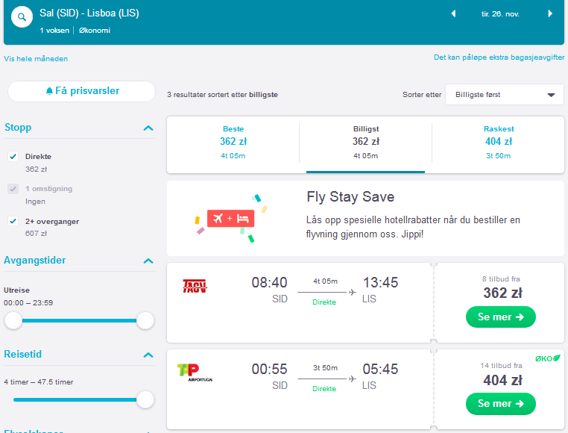Viewport: 568px width, 433px height.
Task: Collapse the Avgangstider section
Action: (148, 261)
